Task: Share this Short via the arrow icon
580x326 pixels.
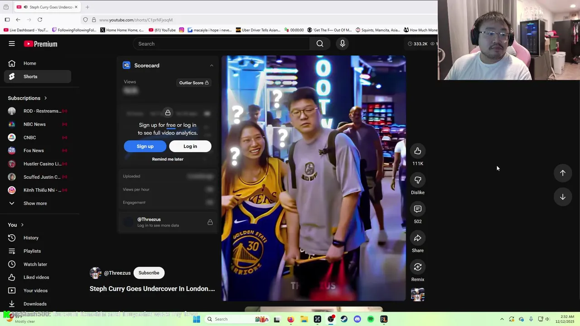Action: 418,238
